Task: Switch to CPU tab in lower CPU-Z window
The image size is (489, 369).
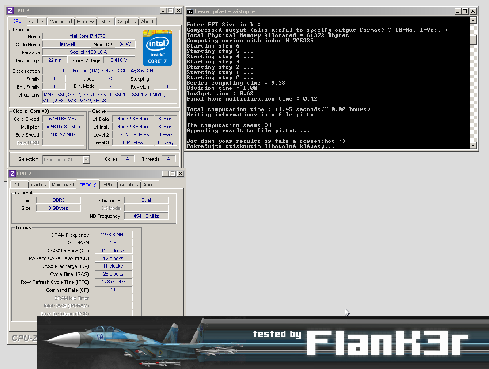Action: click(x=19, y=185)
